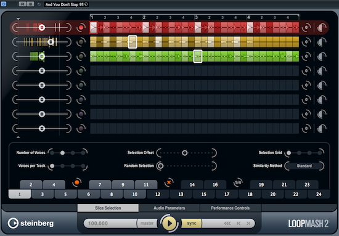This screenshot has height=236, width=339.
Task: Click the green track's select button
Action: [x=81, y=57]
